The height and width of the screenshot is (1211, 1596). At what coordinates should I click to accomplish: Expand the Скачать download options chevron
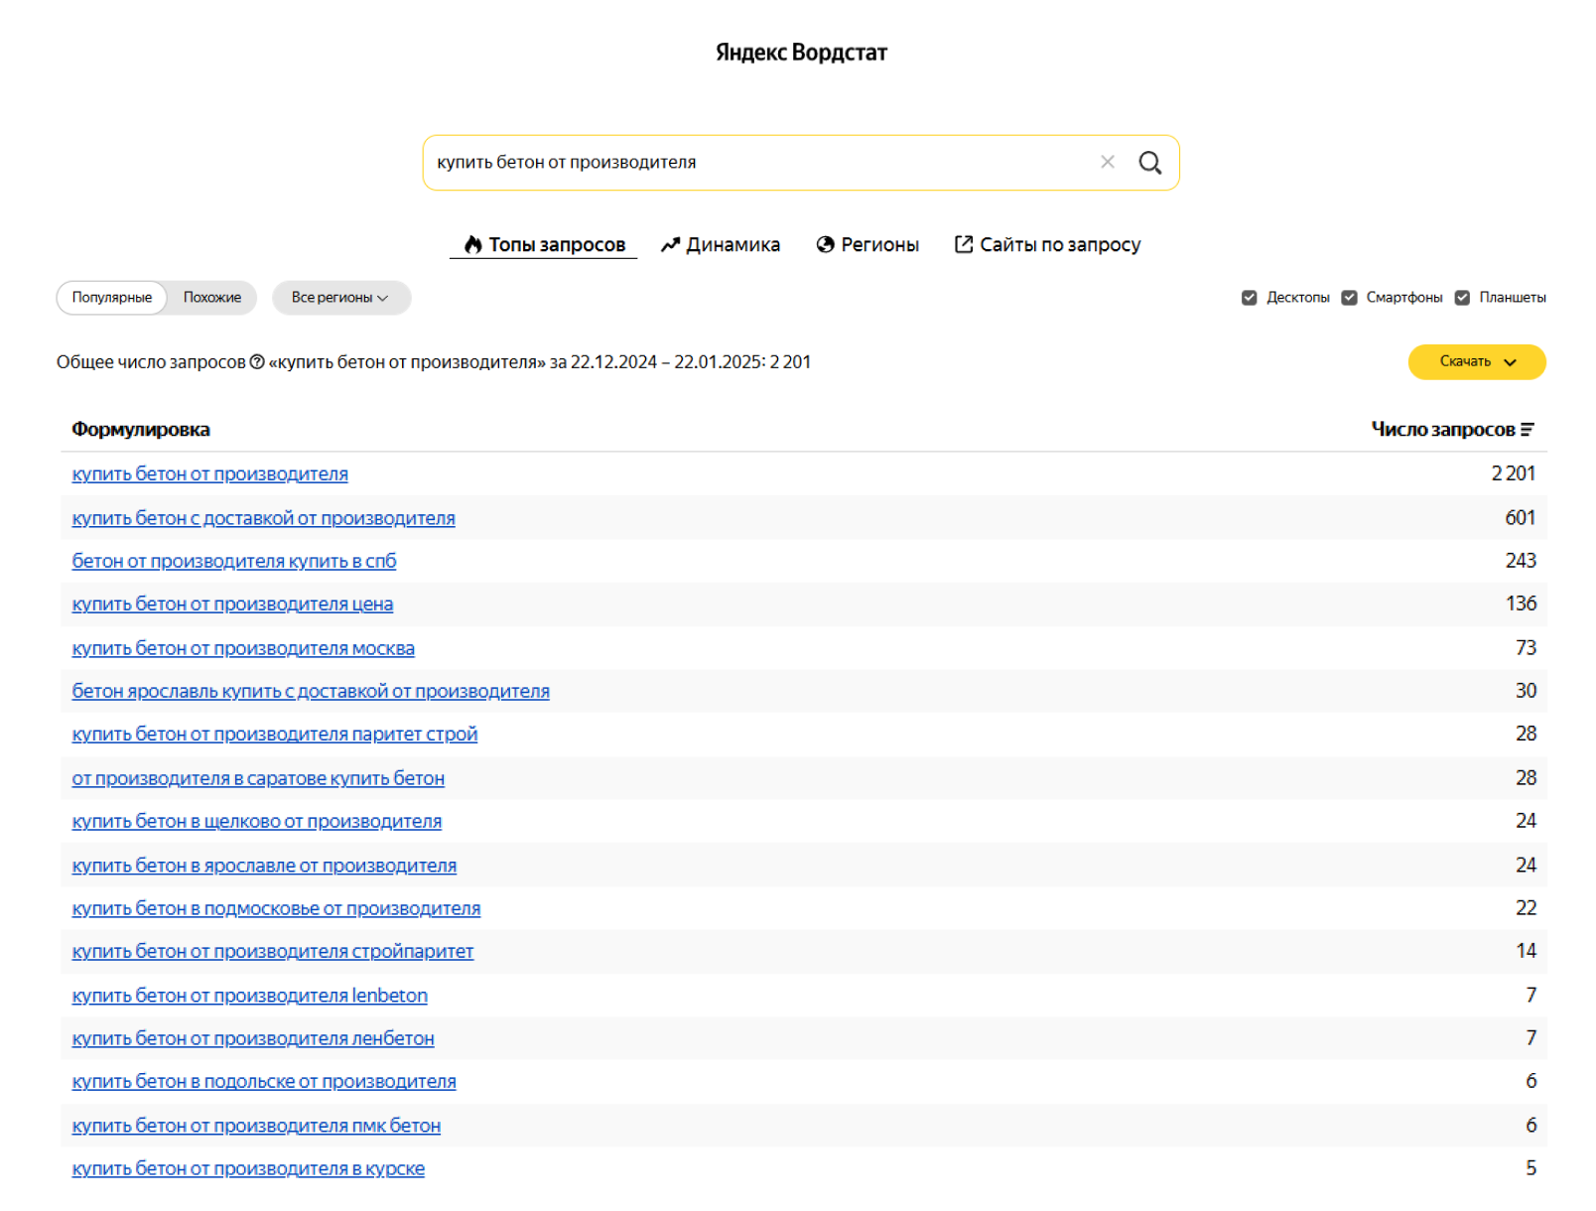pyautogui.click(x=1512, y=362)
